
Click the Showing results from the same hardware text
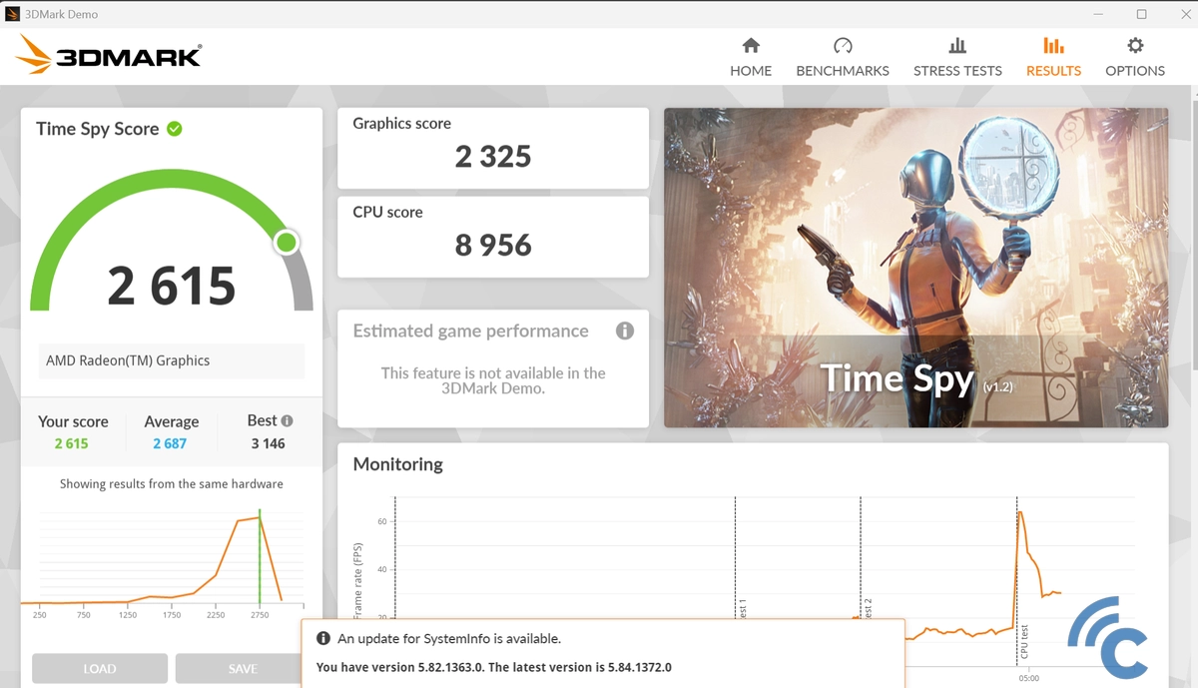tap(172, 484)
